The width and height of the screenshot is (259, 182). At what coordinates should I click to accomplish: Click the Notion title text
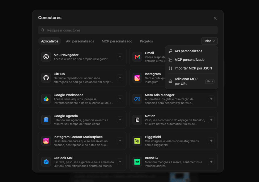(150, 116)
